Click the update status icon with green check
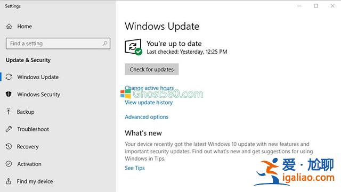The width and height of the screenshot is (341, 192). click(x=133, y=47)
